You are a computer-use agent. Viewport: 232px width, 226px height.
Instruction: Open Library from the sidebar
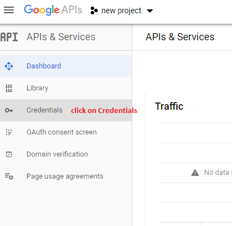(x=66, y=88)
